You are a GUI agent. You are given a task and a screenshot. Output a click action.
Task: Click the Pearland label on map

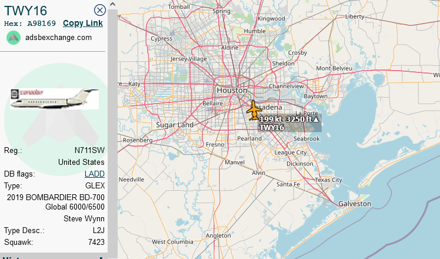pos(249,138)
